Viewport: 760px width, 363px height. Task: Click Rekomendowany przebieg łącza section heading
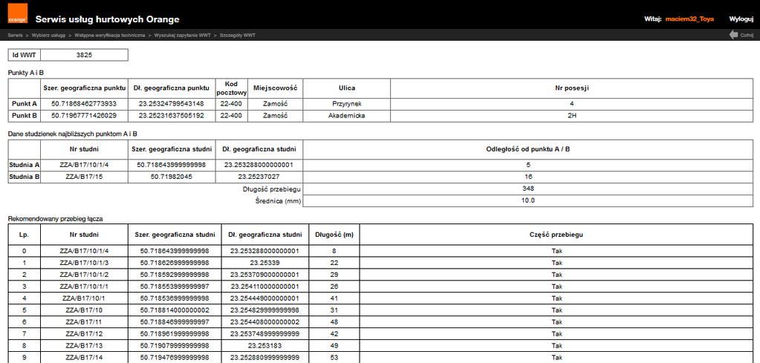pos(55,219)
